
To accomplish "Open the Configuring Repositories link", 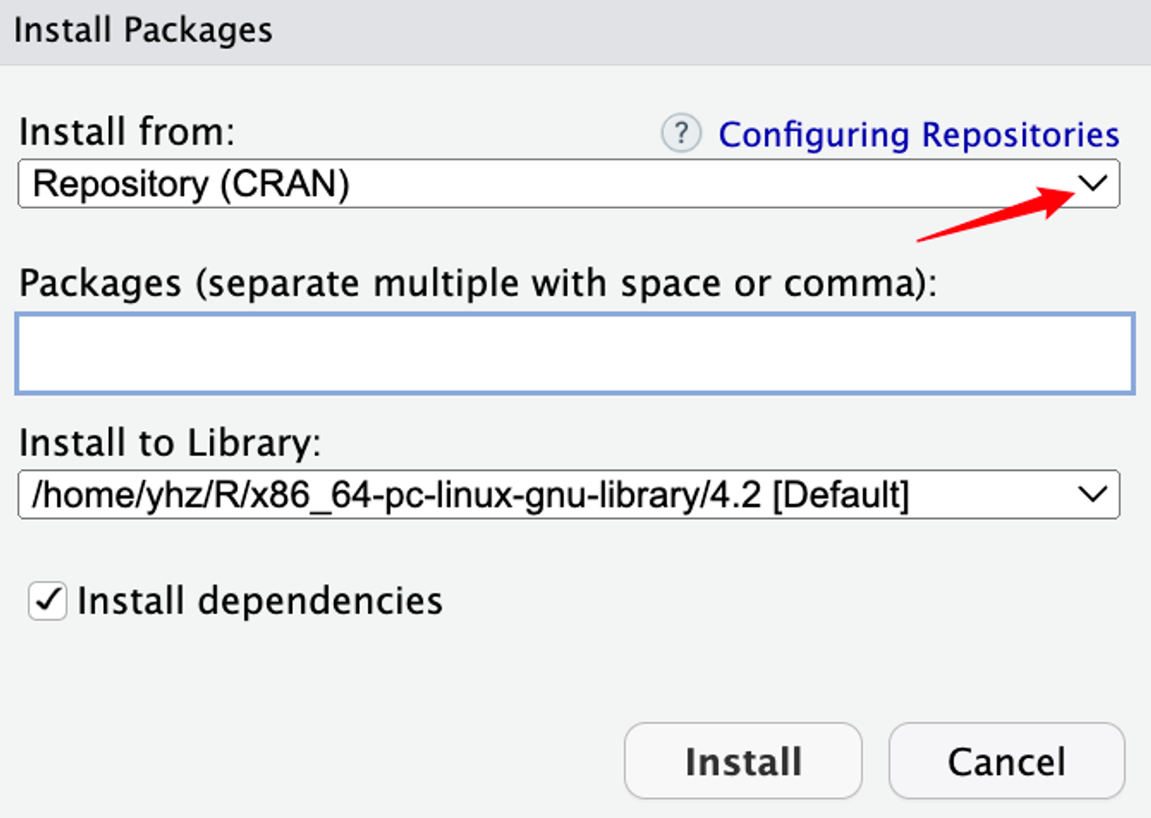I will (918, 134).
